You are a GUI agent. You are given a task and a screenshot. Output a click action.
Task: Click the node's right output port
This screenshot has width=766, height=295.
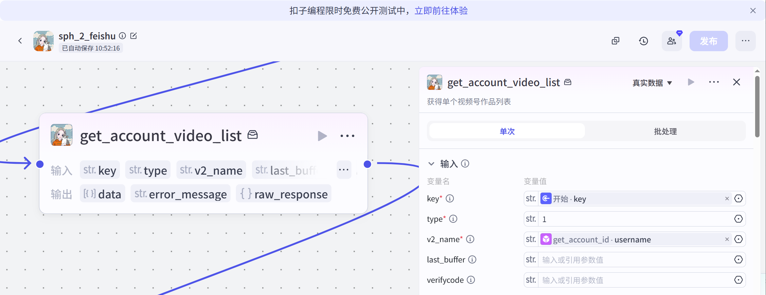pyautogui.click(x=367, y=164)
